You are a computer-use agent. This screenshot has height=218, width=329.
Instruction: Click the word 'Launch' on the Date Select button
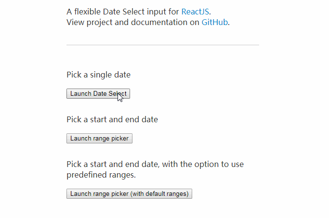(80, 94)
